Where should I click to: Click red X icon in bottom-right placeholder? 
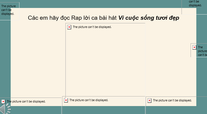(x=150, y=101)
